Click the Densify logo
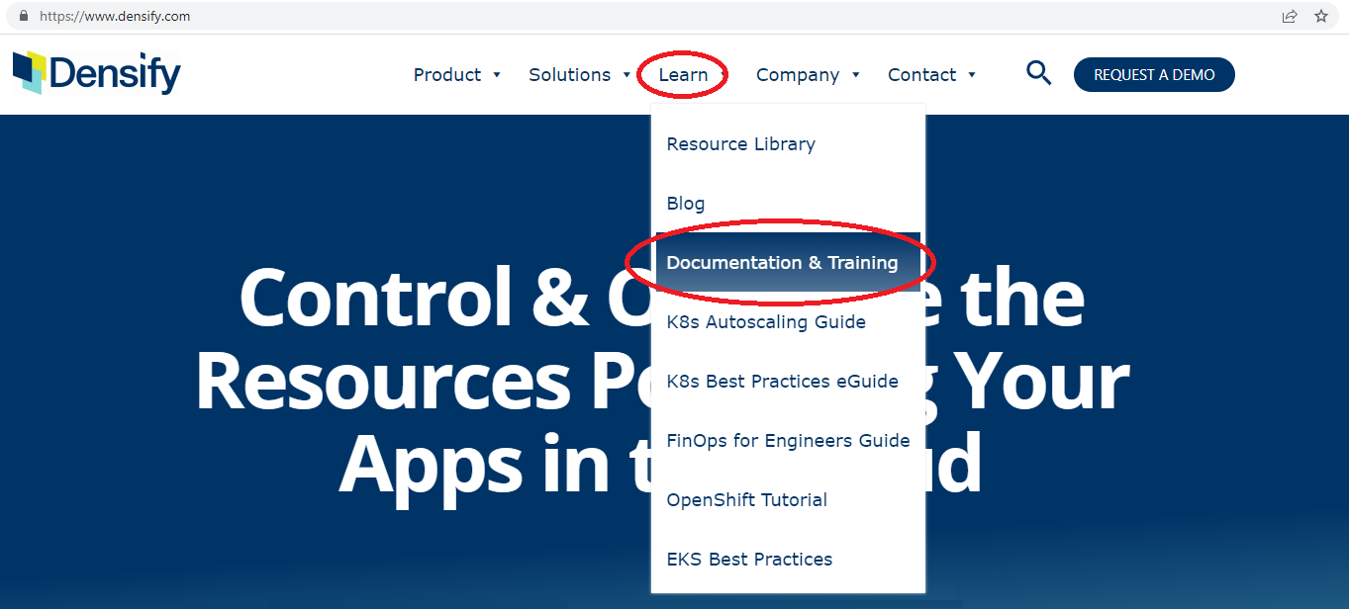Screen dimensions: 1349x609 pyautogui.click(x=97, y=74)
